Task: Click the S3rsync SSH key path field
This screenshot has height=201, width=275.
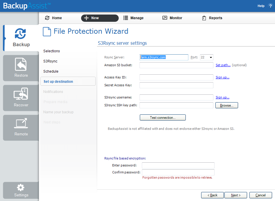Action: (176, 105)
